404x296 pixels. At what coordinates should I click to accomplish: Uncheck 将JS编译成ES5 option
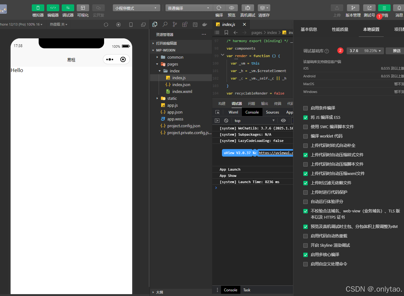(x=305, y=117)
